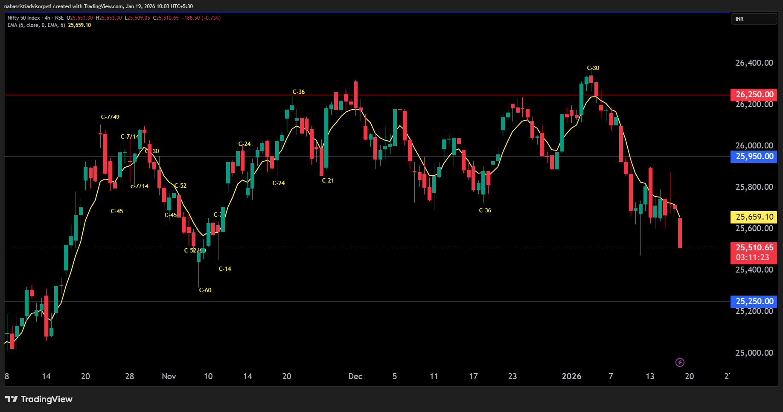Click the Dec label on the time axis
This screenshot has width=783, height=412.
355,376
